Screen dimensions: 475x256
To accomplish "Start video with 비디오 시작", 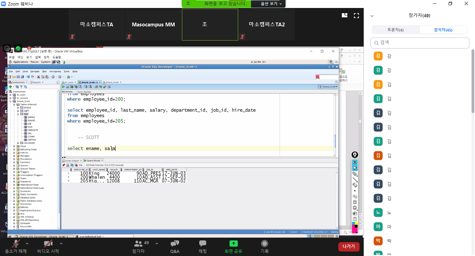I will 48,246.
